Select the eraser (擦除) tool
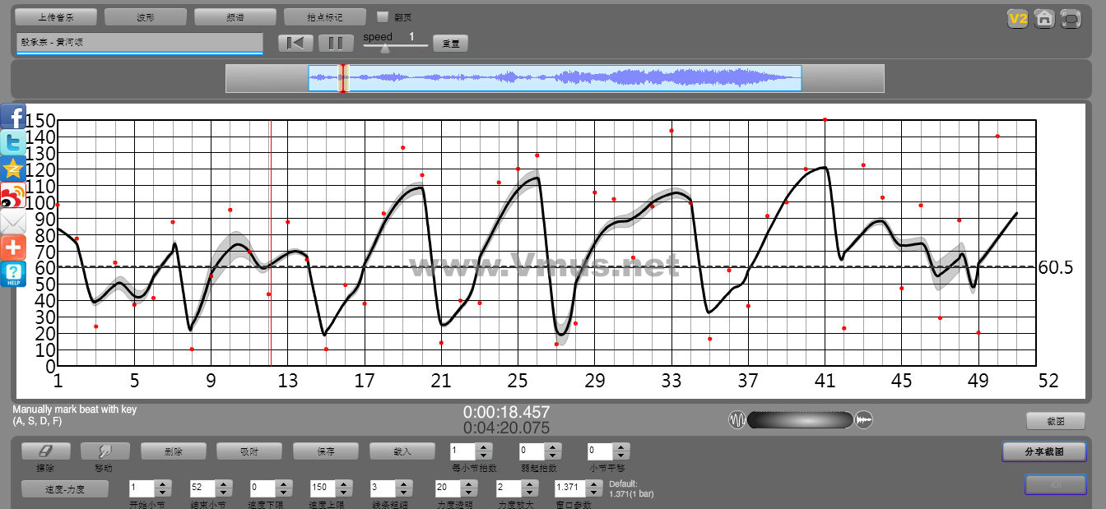Screen dimensions: 1106x509 [x=45, y=451]
